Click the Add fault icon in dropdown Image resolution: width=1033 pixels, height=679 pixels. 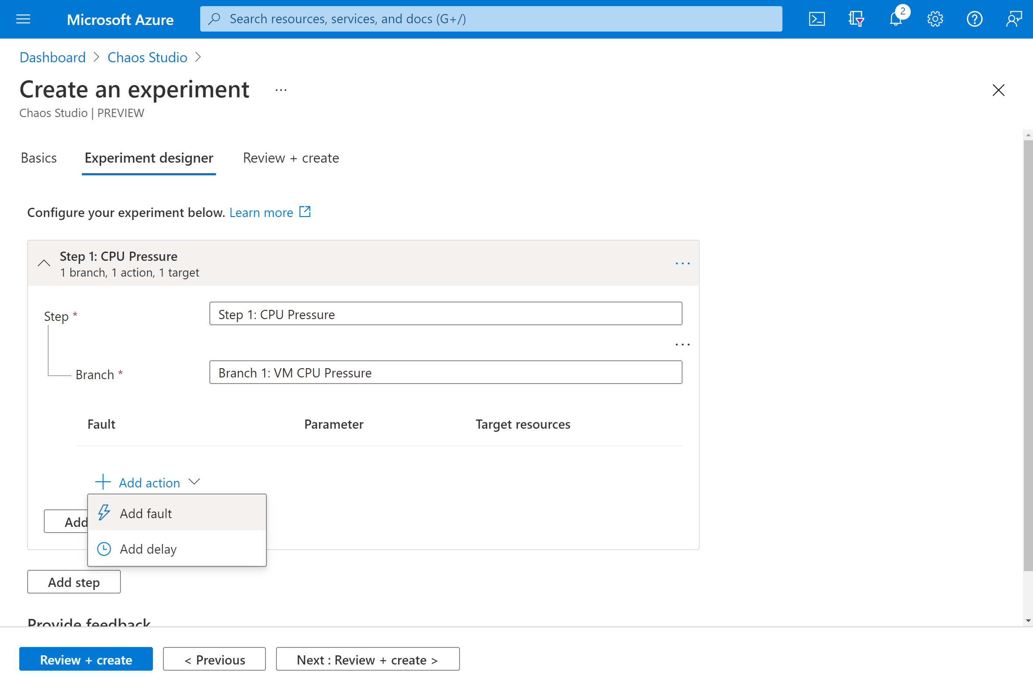click(105, 513)
